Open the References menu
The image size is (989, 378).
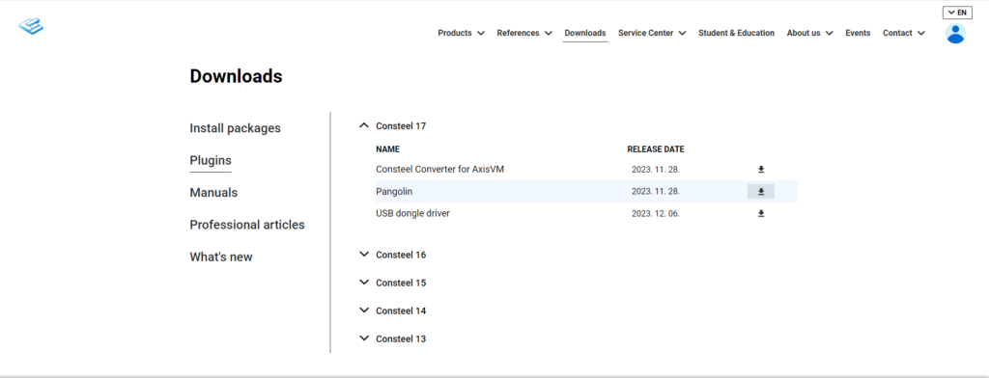(524, 33)
